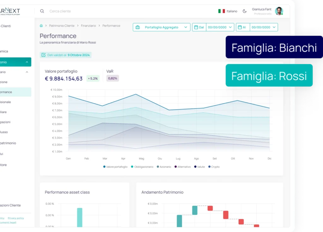Go to Patrimonio Cliente breadcrumb
The width and height of the screenshot is (323, 232).
[x=62, y=26]
